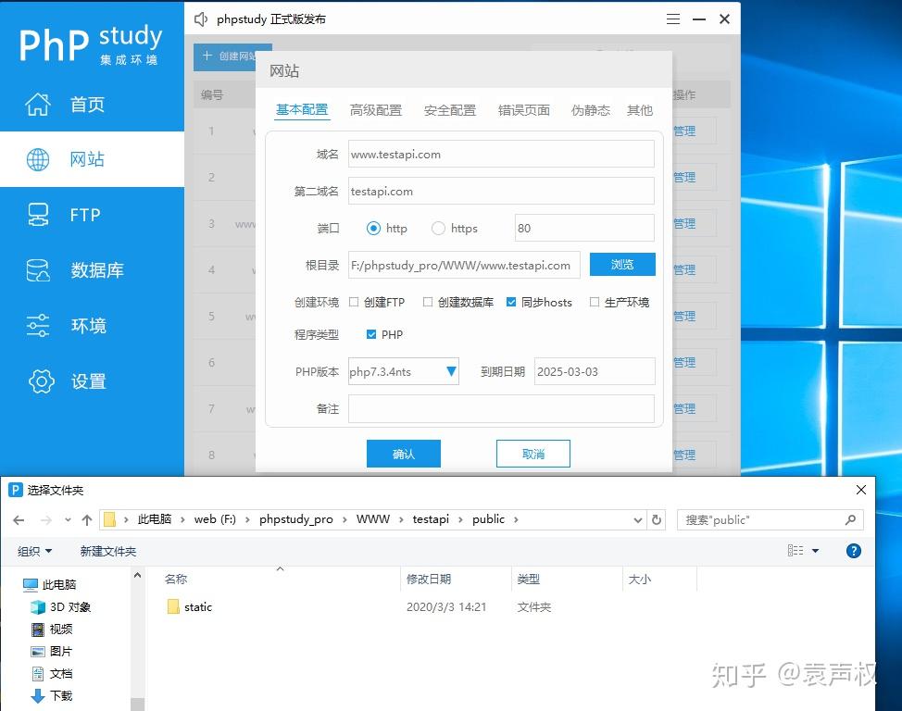Confirm website settings with 确认 button
Screen dimensions: 902x711
(x=403, y=454)
